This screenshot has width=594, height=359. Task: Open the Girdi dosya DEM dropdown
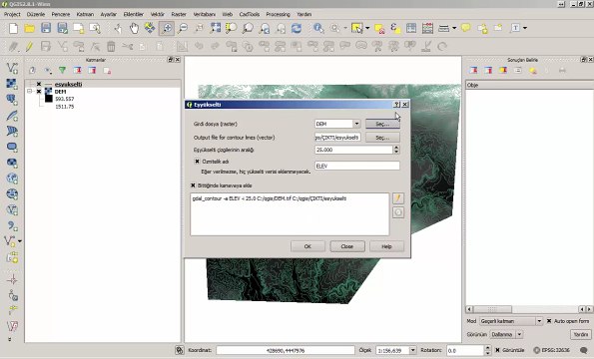coord(356,124)
